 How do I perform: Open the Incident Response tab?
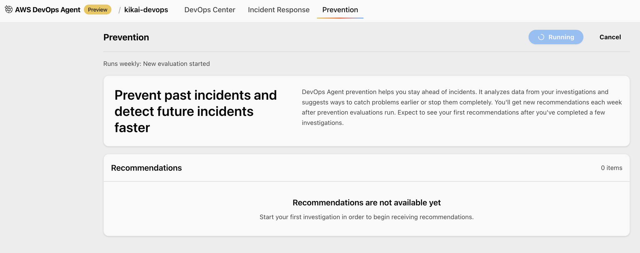(278, 10)
